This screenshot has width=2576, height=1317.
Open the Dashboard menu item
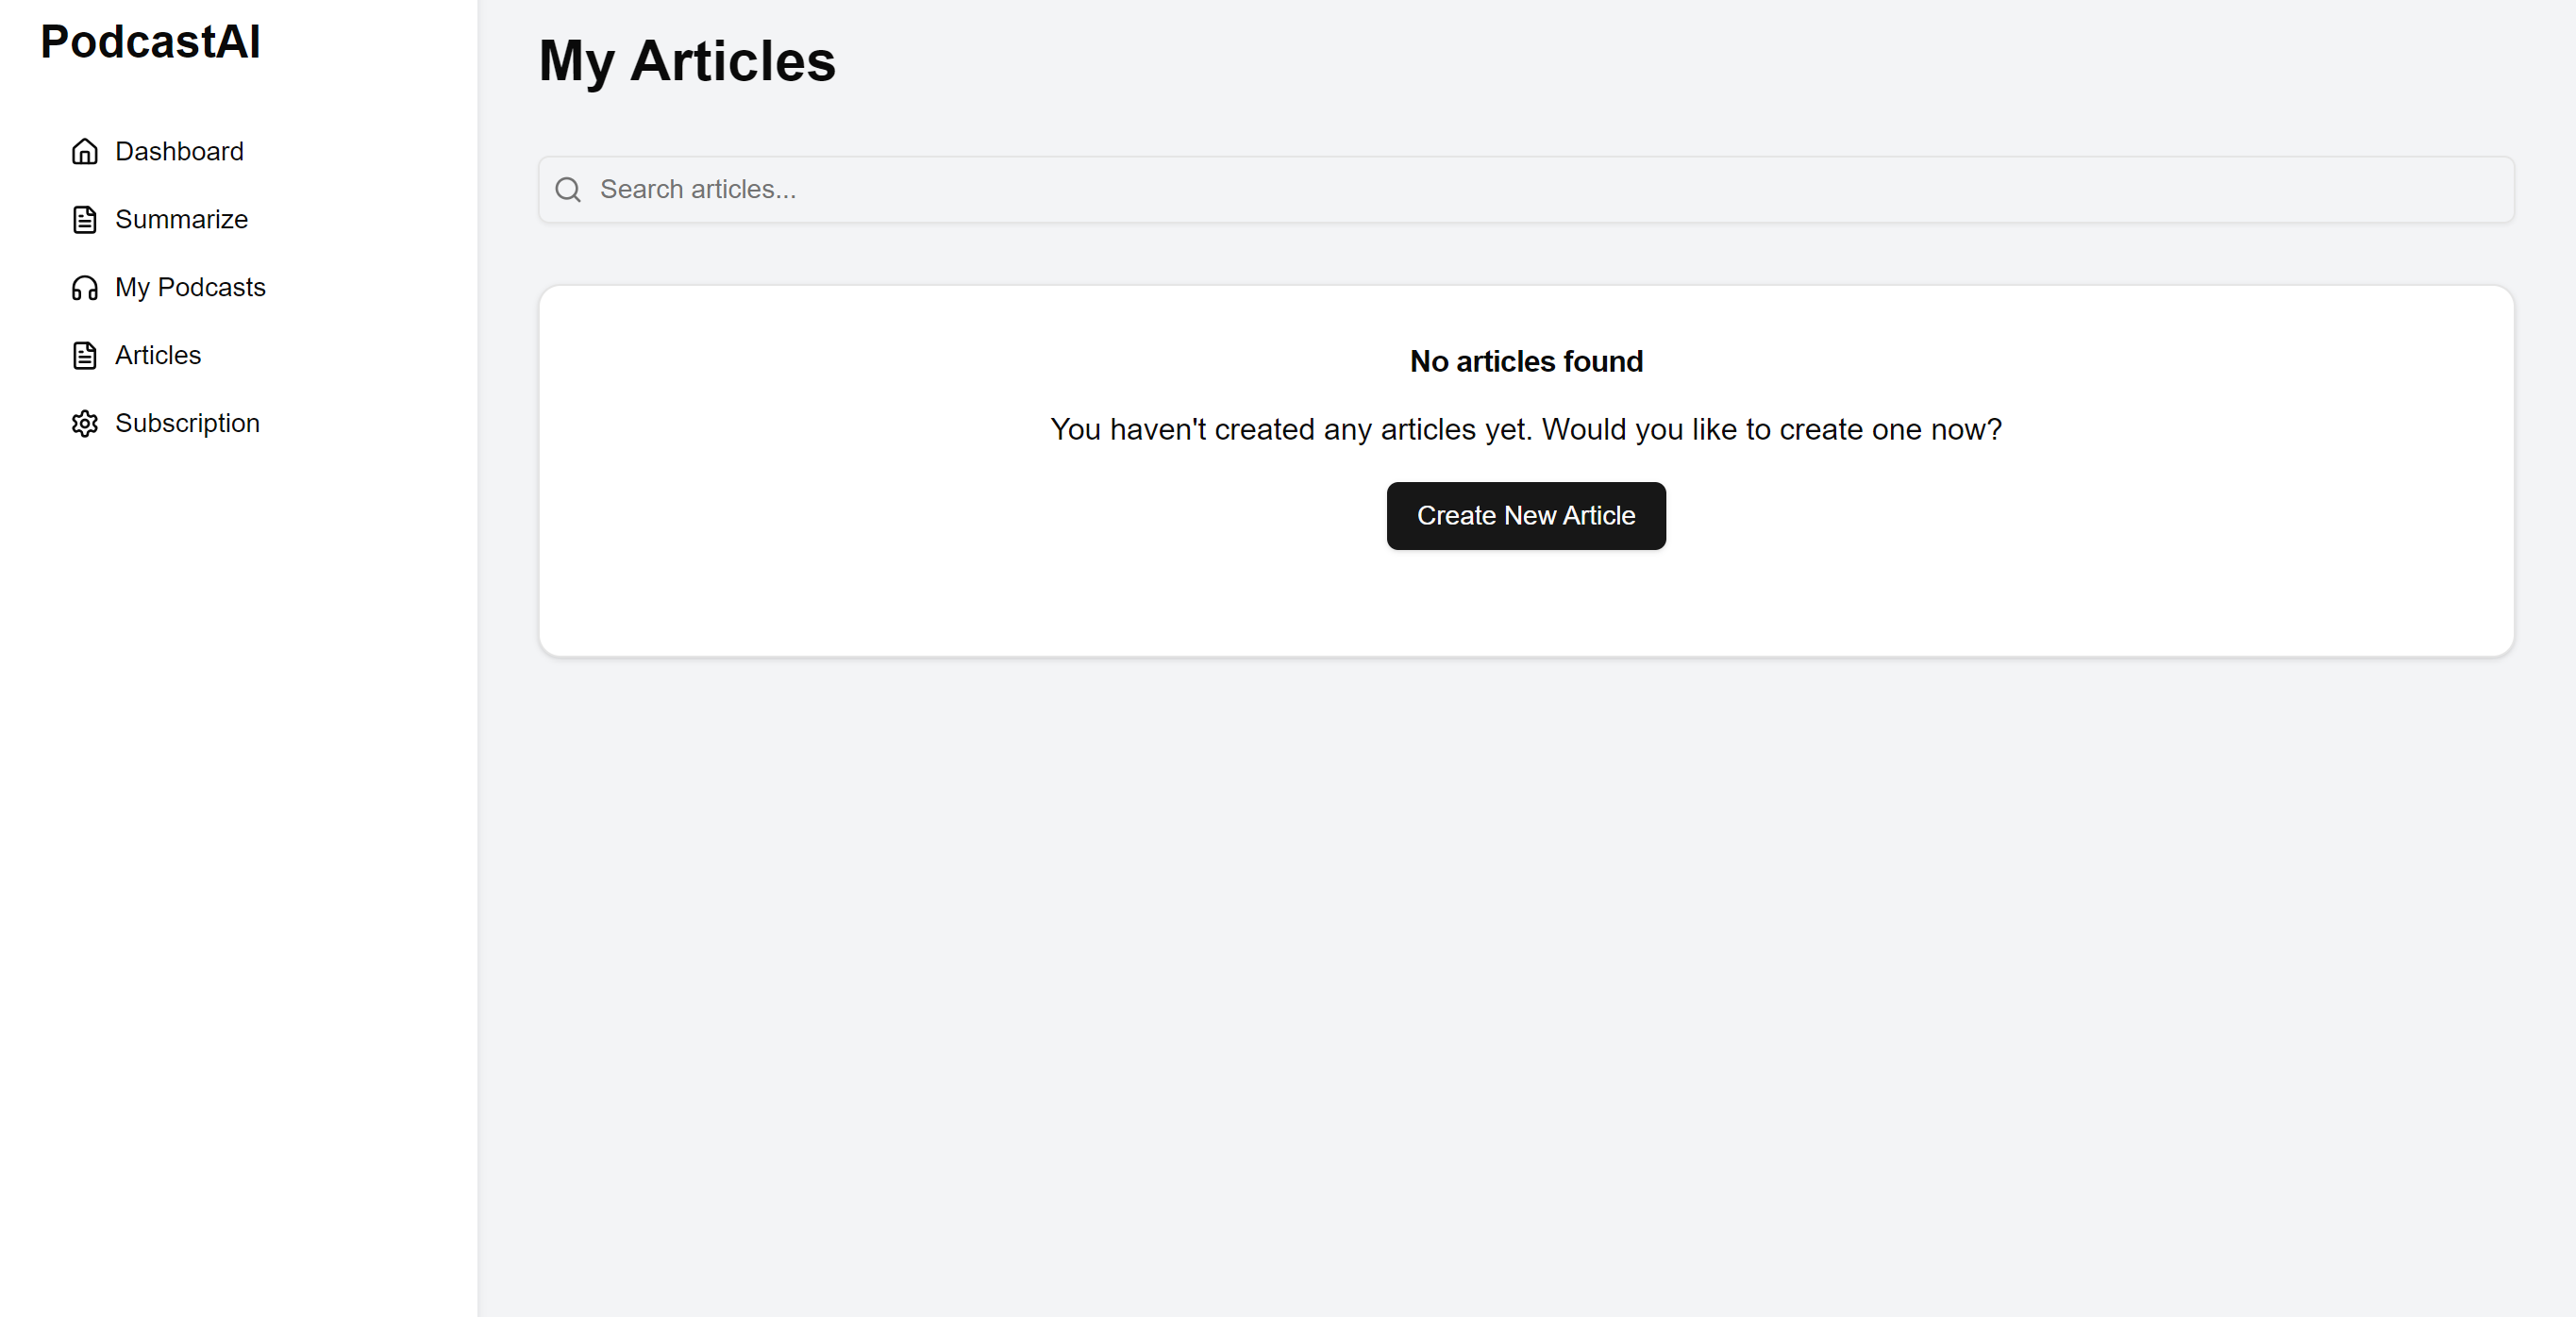[x=157, y=151]
